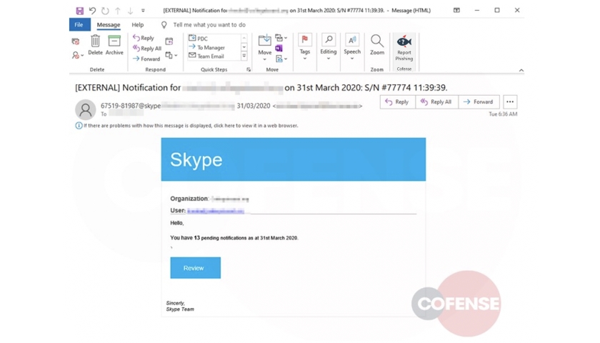Open the Speech menu in the ribbon
This screenshot has width=600, height=343.
(352, 47)
